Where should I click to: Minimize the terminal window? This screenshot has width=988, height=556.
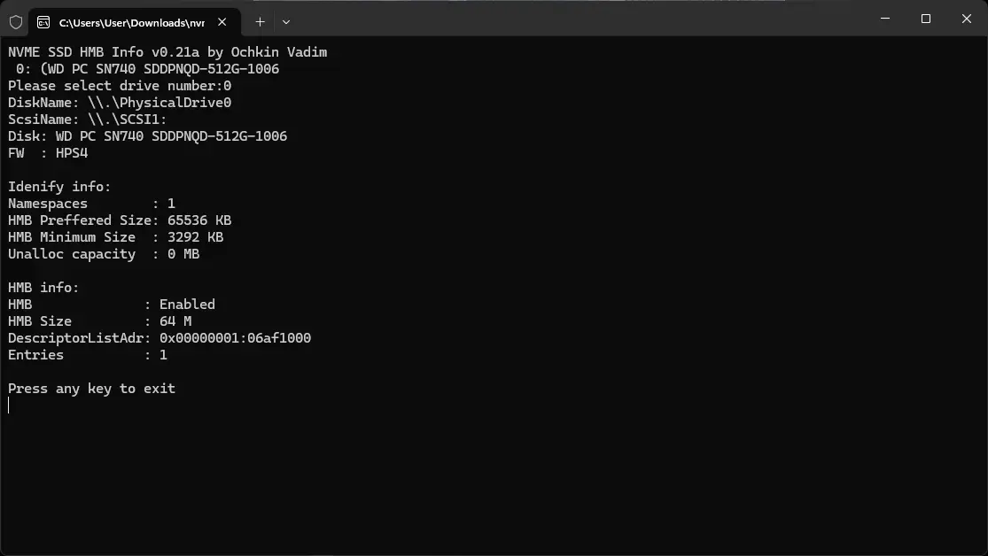(x=885, y=19)
